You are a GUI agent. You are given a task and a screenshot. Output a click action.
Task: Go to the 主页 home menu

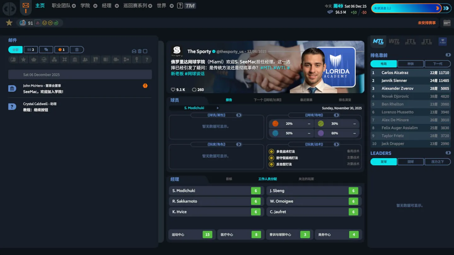pos(40,6)
